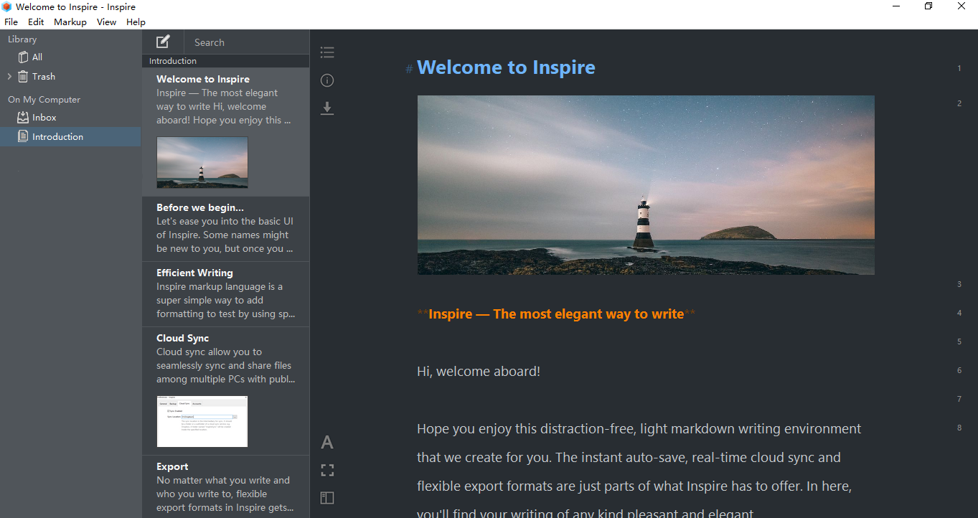978x518 pixels.
Task: Click the Trash bin icon
Action: coord(23,76)
